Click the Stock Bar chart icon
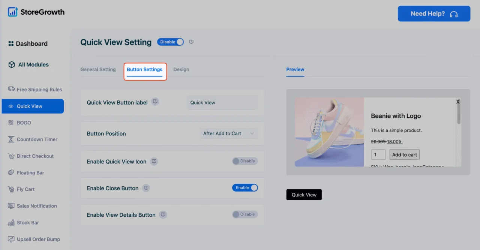The image size is (480, 250). pyautogui.click(x=11, y=223)
